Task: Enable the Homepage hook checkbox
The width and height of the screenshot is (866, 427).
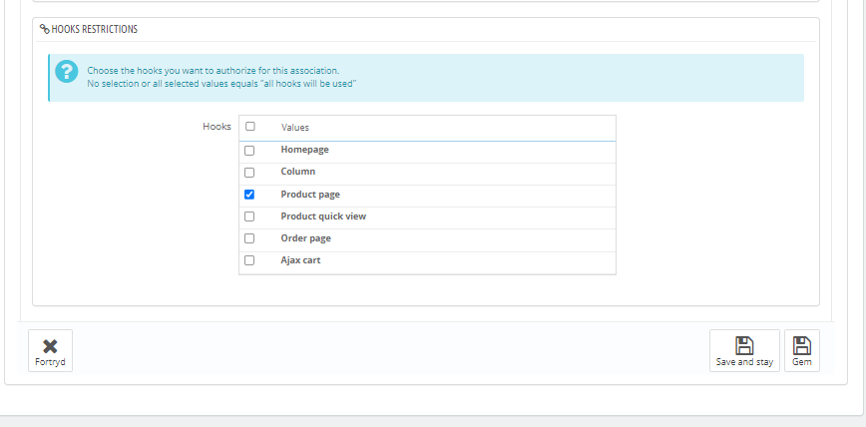Action: pos(249,151)
